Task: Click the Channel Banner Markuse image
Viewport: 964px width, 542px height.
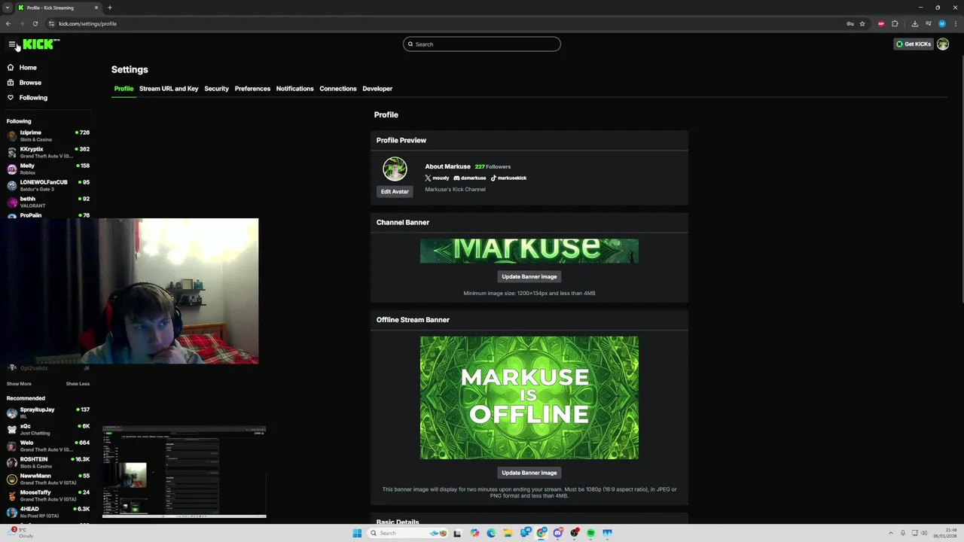Action: click(x=529, y=251)
